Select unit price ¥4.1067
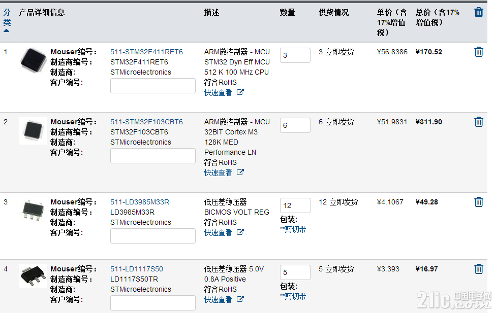The height and width of the screenshot is (313, 495). (x=390, y=202)
